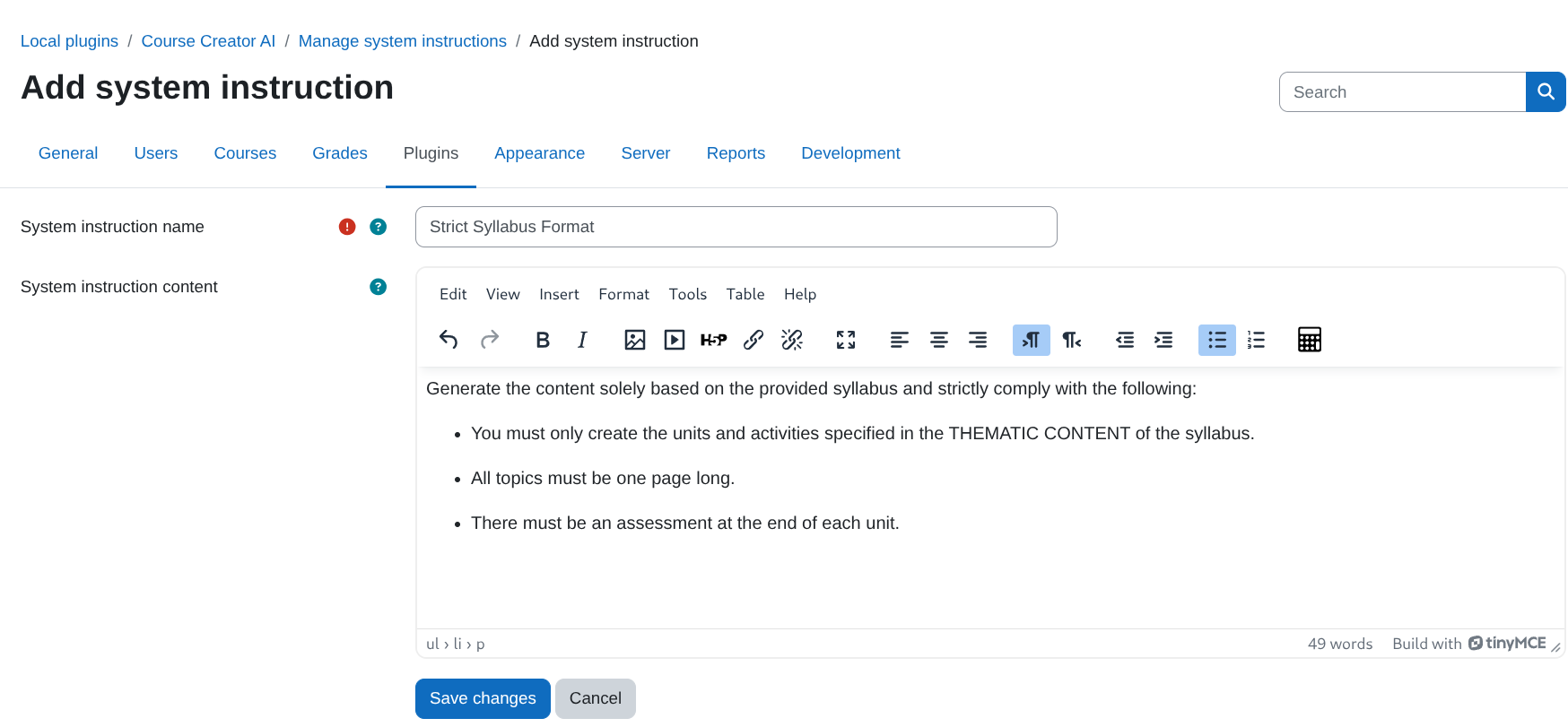Select the 'li' element path item
1568x727 pixels.
click(x=457, y=644)
